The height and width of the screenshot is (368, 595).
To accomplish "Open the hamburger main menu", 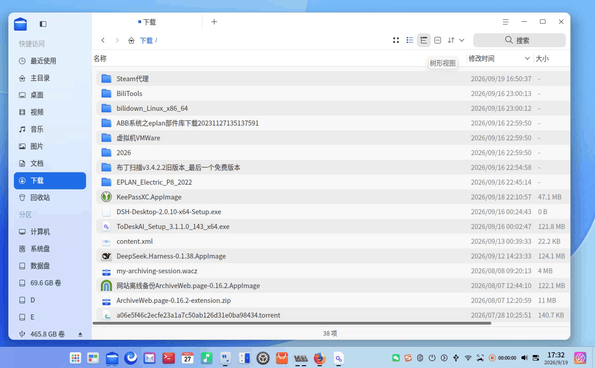I will coord(506,22).
